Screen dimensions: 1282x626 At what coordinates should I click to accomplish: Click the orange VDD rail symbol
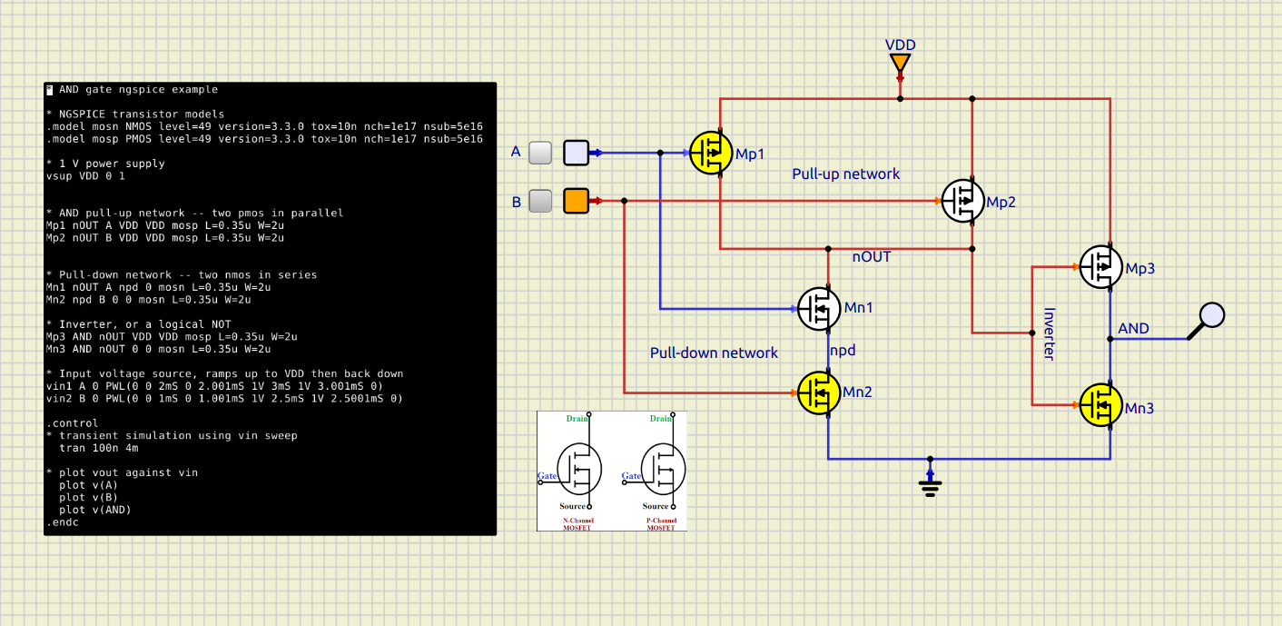900,63
